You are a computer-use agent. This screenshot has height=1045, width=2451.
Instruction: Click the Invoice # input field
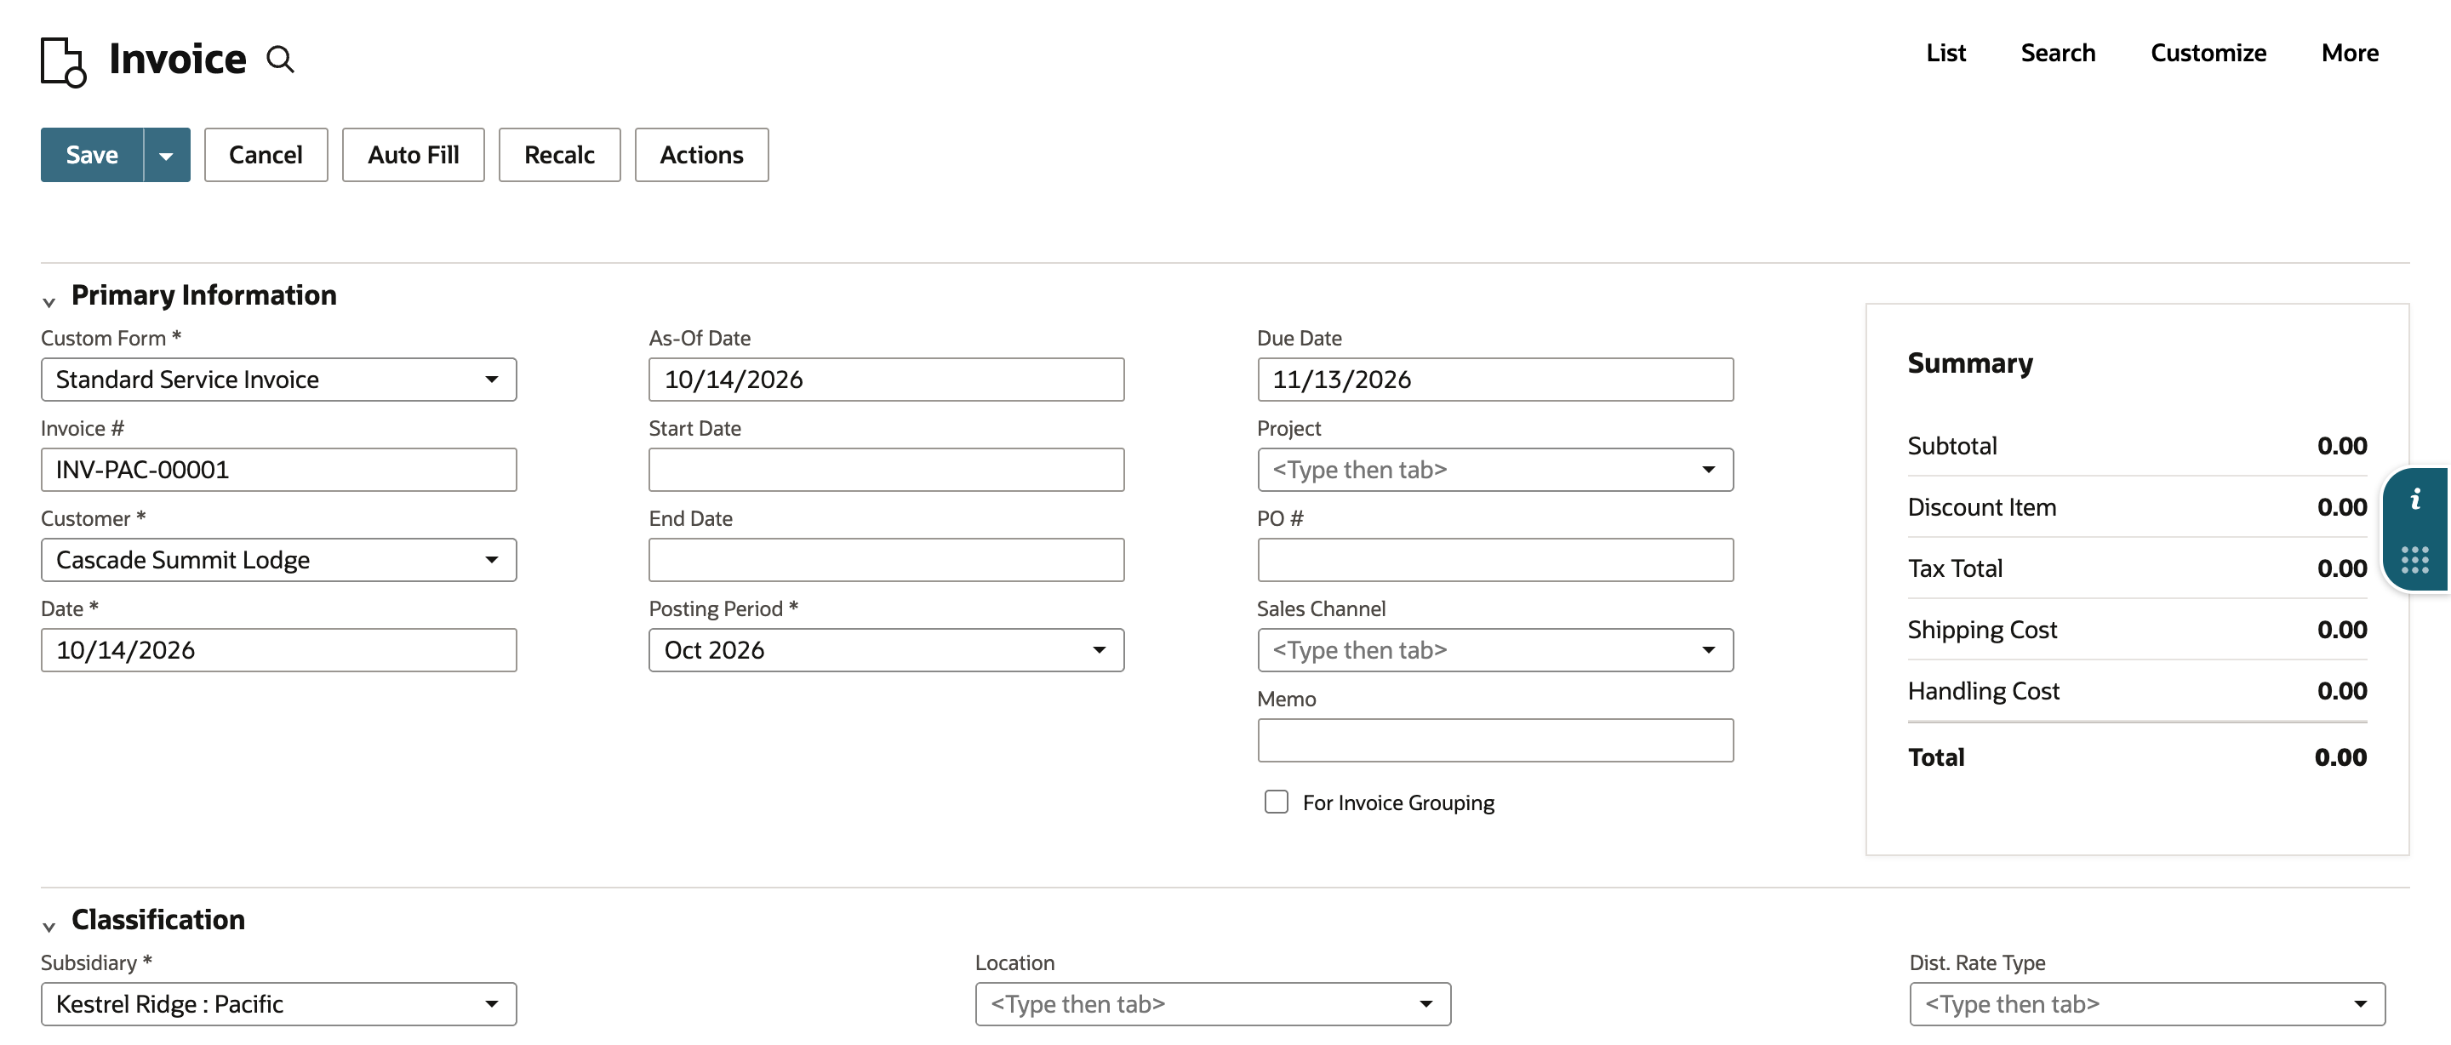tap(279, 470)
